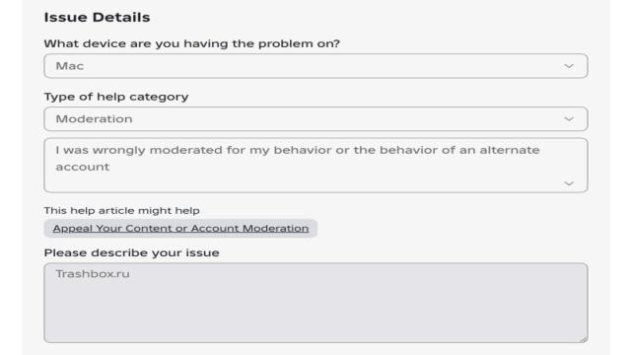Open the Moderation help category dropdown
Viewport: 631px width, 355px height.
pyautogui.click(x=315, y=119)
